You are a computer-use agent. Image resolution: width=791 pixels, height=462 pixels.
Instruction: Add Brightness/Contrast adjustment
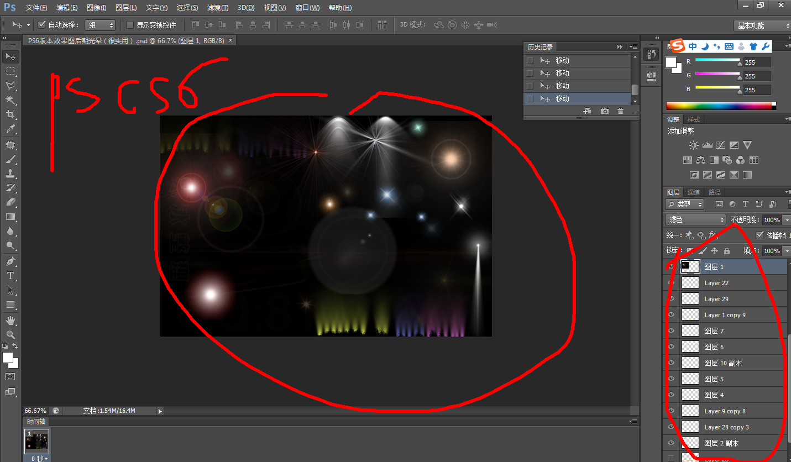(694, 145)
